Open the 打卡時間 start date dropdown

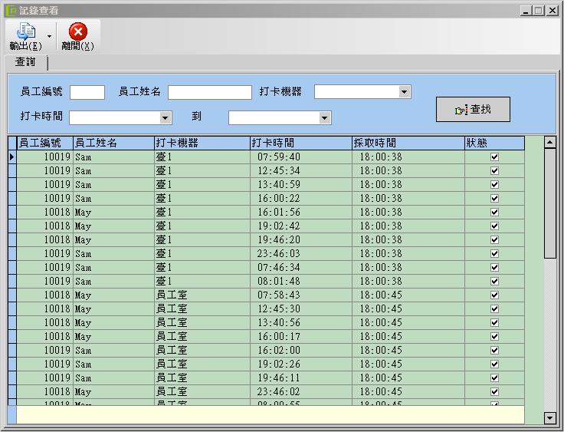[x=165, y=117]
